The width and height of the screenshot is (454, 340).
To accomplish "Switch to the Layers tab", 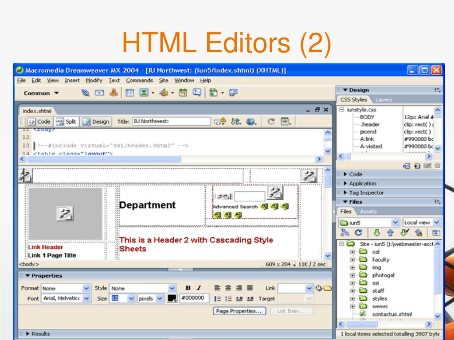I will tap(384, 100).
